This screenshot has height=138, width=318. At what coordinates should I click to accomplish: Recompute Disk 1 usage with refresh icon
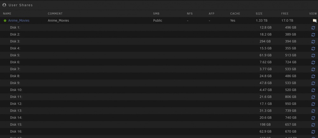(313, 28)
